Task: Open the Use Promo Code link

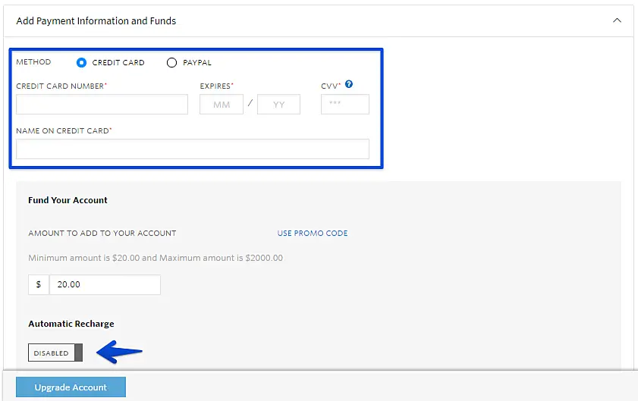Action: pyautogui.click(x=313, y=233)
